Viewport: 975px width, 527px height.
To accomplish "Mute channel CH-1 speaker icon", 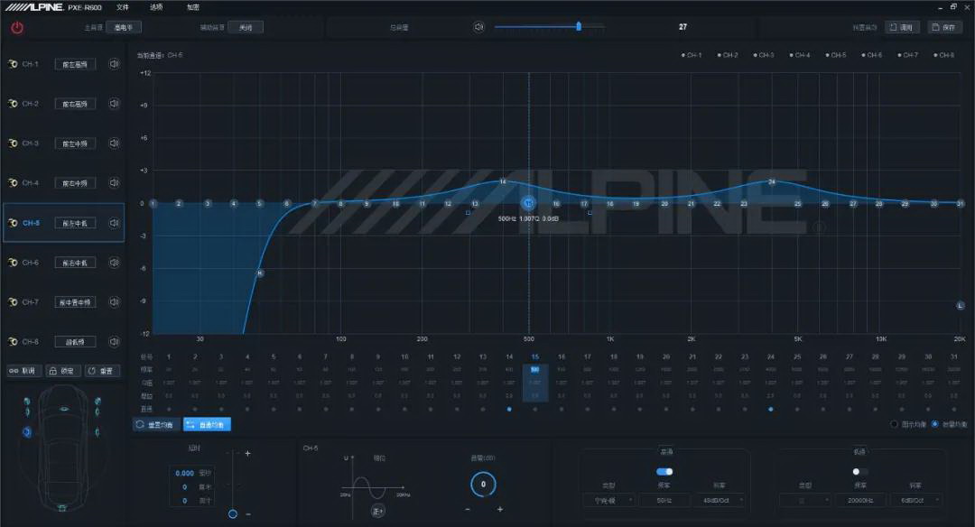I will coord(114,64).
